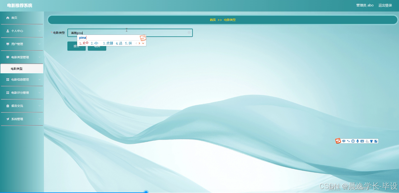This screenshot has height=193, width=399.
Task: Click the grayed user account icon on IME toolbar
Action: [x=367, y=141]
